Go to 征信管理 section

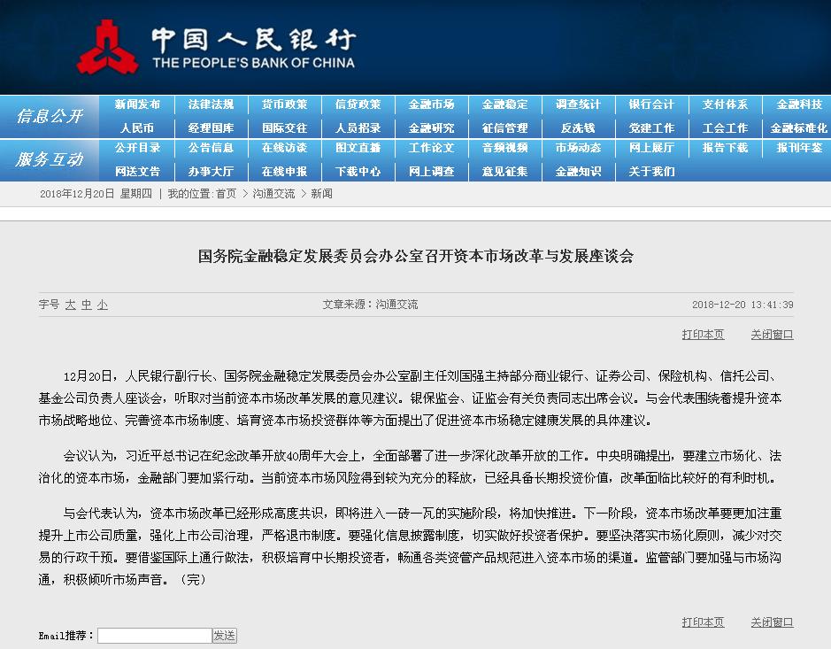505,128
